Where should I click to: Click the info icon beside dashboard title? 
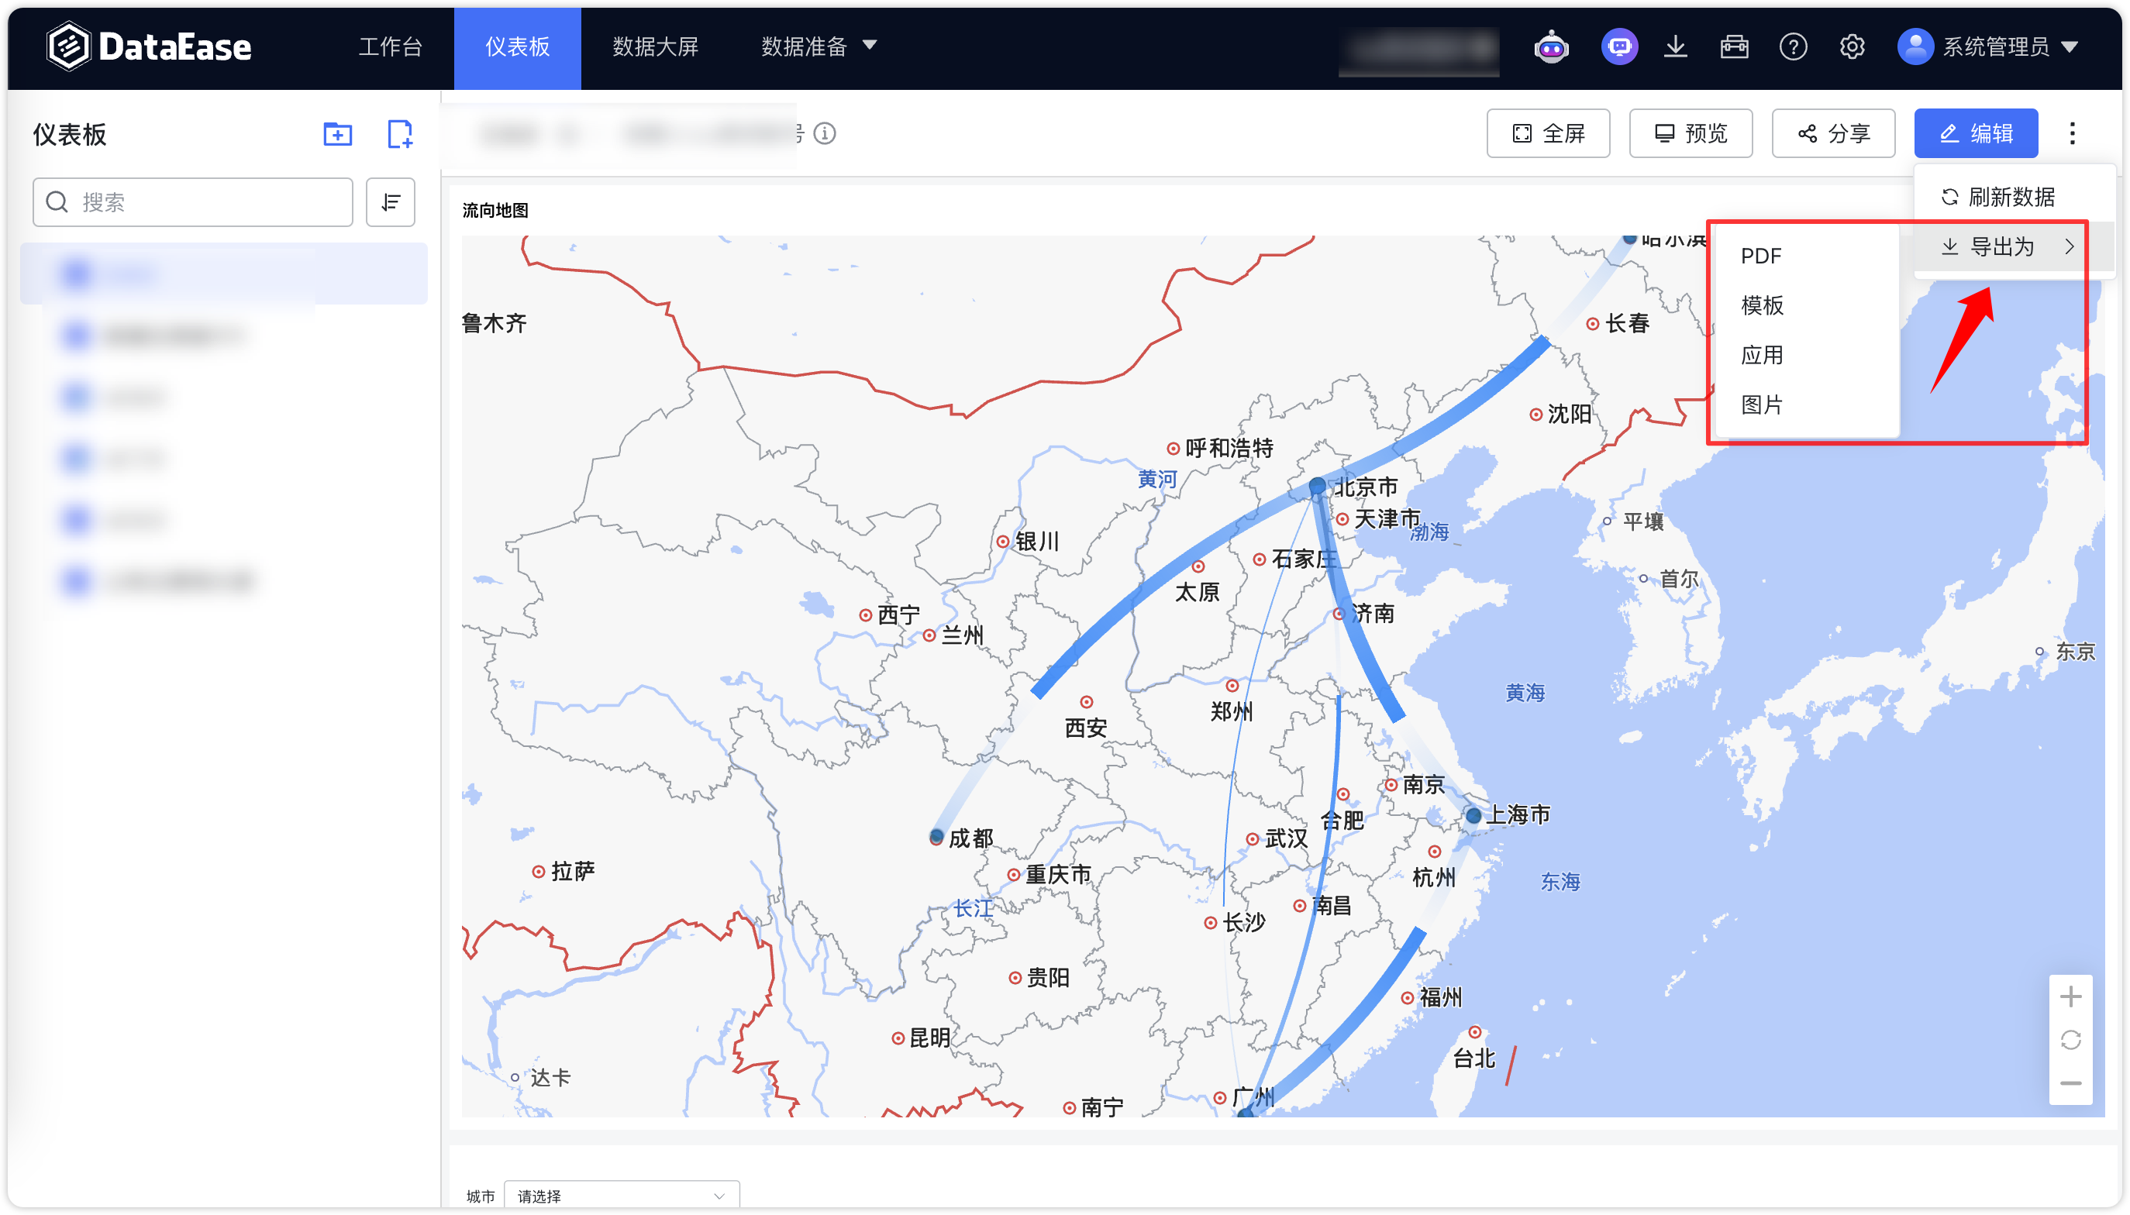(825, 133)
